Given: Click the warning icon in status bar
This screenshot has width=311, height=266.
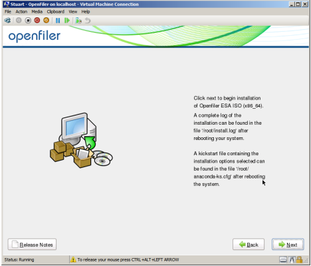Looking at the screenshot, I should 73,259.
